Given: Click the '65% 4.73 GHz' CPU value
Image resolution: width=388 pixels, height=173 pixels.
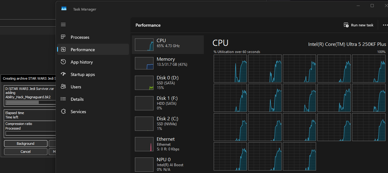Looking at the screenshot, I should pyautogui.click(x=168, y=46).
